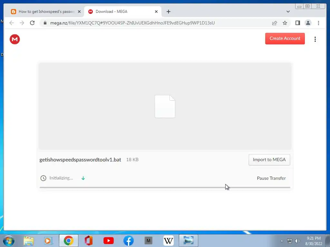Image resolution: width=330 pixels, height=247 pixels.
Task: Click the share this page icon
Action: pos(275,23)
